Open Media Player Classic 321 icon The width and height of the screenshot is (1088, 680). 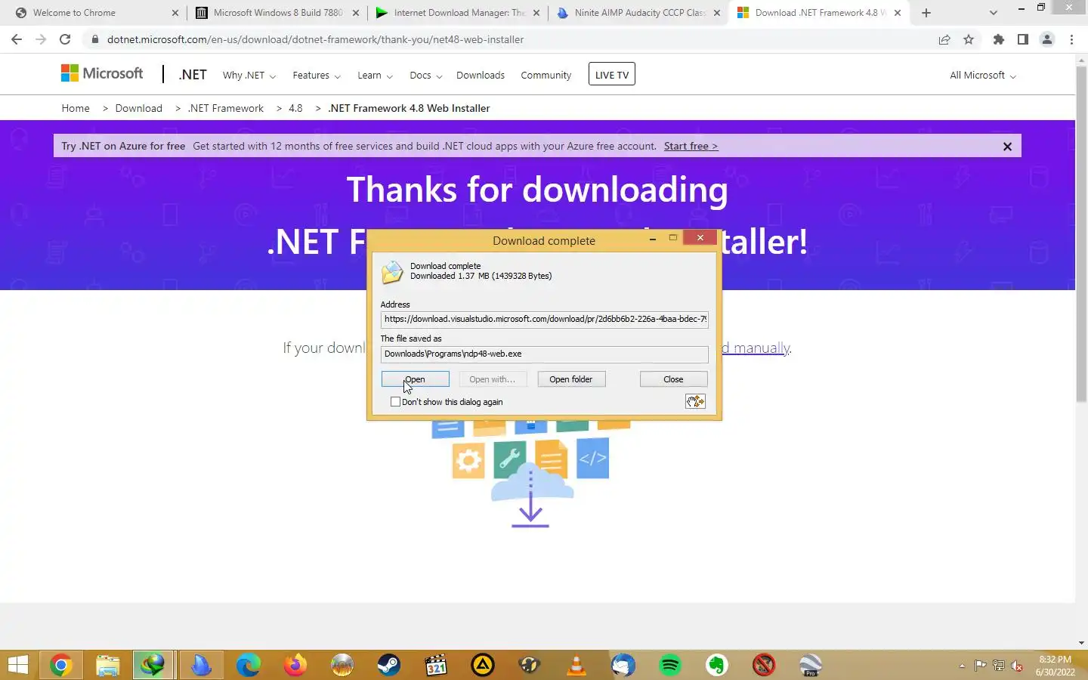(x=436, y=665)
